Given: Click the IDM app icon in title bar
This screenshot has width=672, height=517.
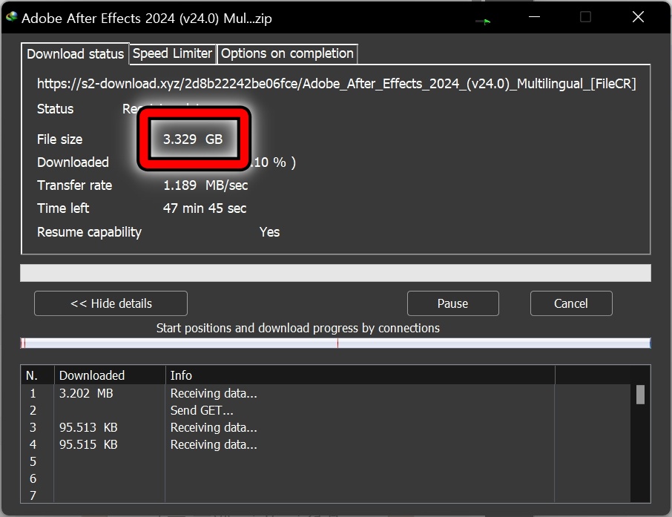Looking at the screenshot, I should click(x=12, y=17).
